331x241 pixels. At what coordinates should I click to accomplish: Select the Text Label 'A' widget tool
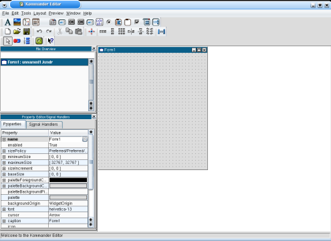point(7,22)
